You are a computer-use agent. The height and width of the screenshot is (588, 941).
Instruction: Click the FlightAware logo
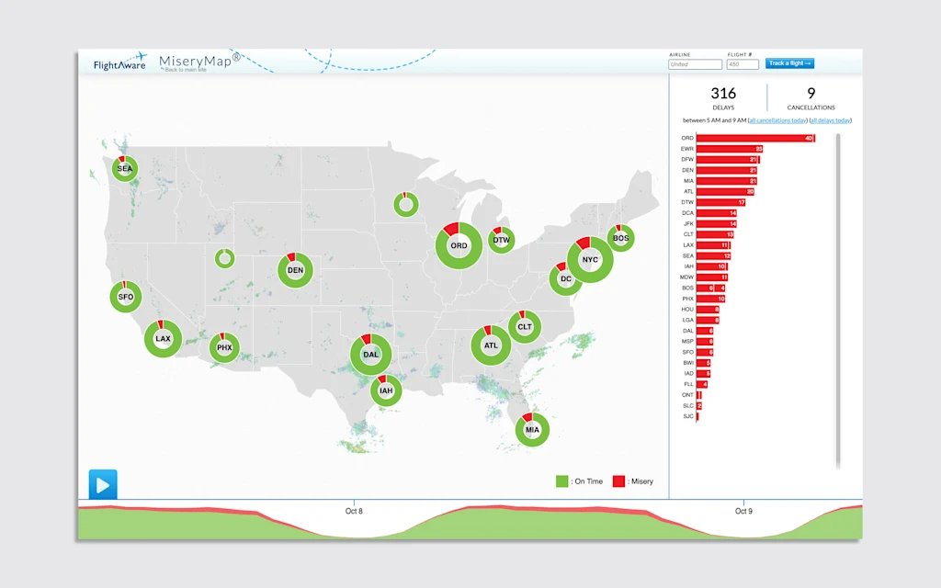pos(119,63)
